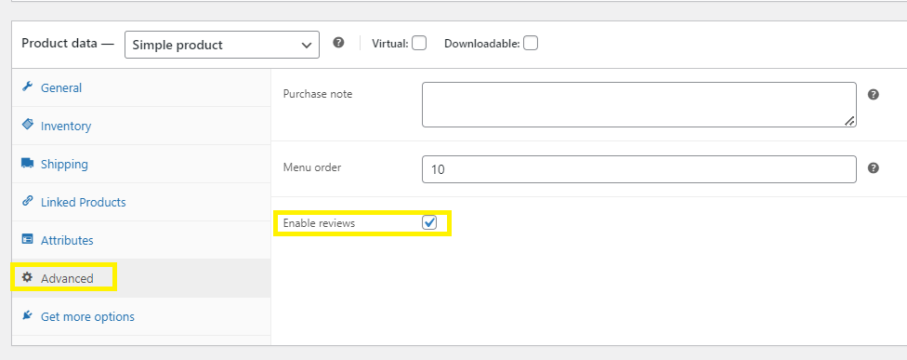This screenshot has width=907, height=360.
Task: Click the Linked Products chain icon
Action: pyautogui.click(x=27, y=202)
